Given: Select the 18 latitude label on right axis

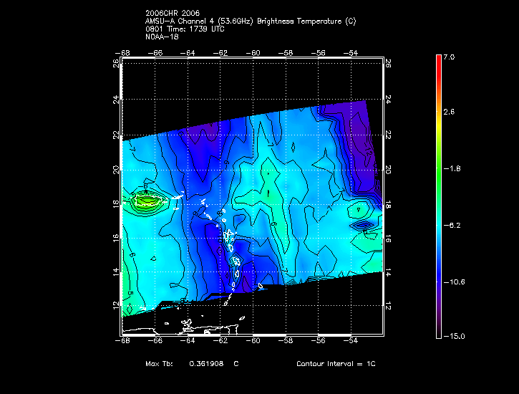Looking at the screenshot, I should (389, 204).
